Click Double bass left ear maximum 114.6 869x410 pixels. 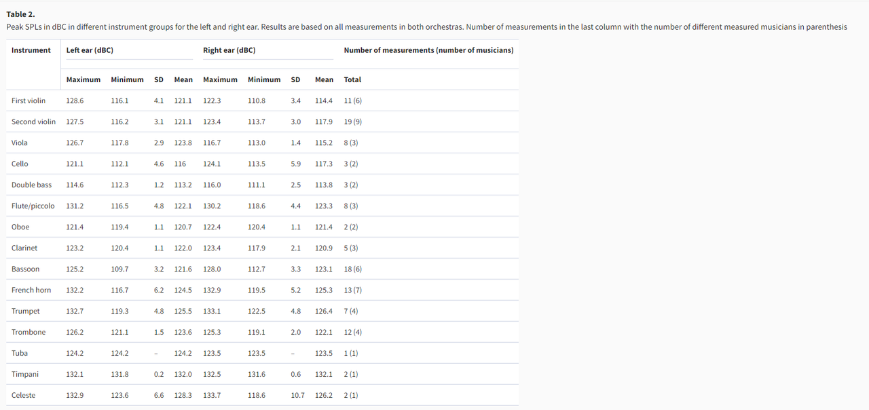click(x=75, y=185)
